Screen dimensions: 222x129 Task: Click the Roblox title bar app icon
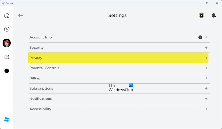click(3, 3)
